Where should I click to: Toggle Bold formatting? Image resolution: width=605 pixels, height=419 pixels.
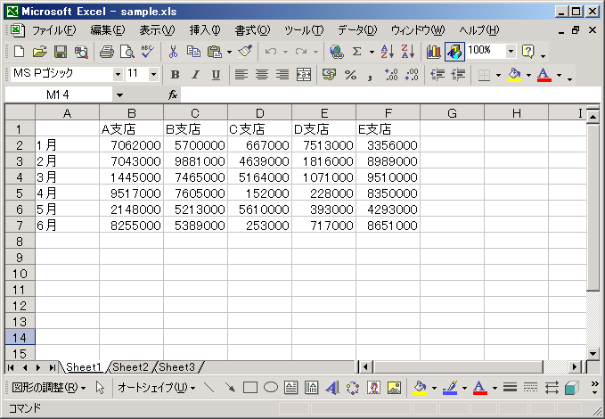(175, 75)
